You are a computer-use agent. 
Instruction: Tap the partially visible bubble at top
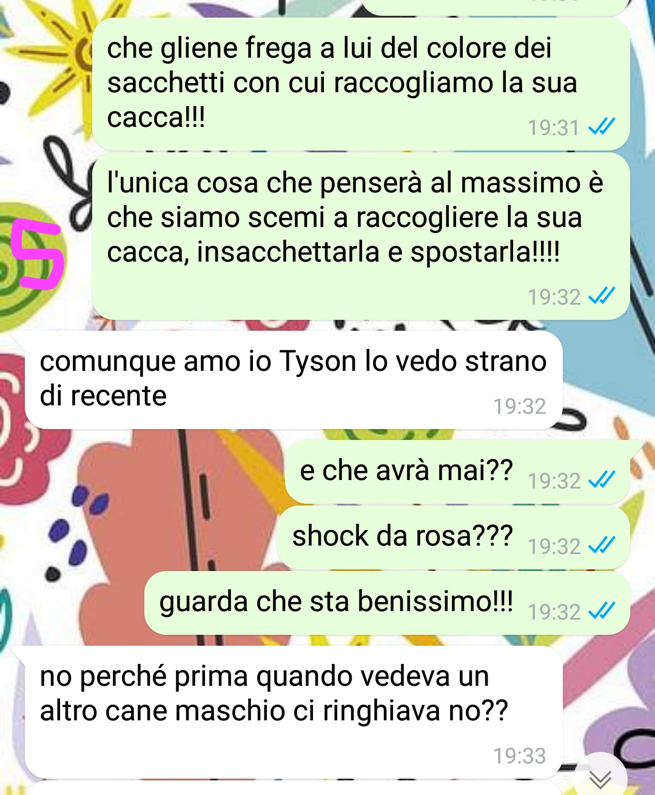click(x=494, y=7)
